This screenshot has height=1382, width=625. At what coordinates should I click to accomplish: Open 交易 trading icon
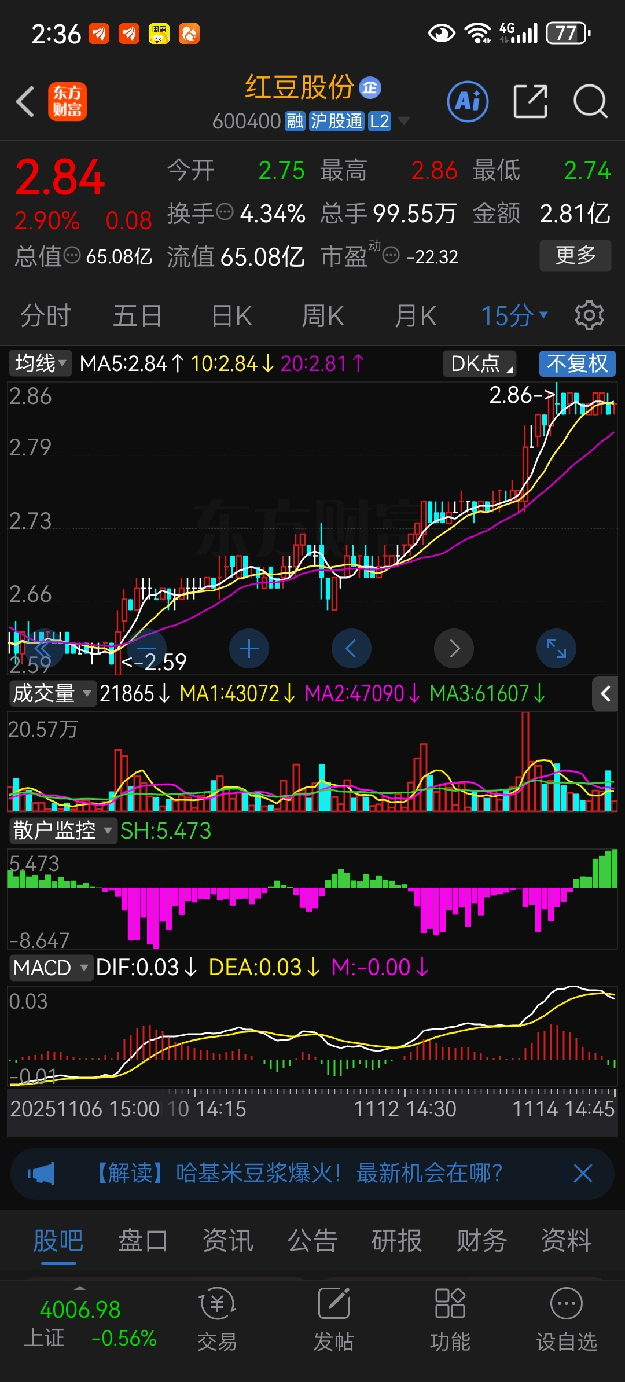217,1320
